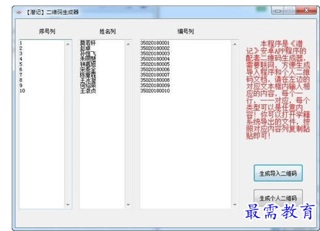Click row "9" in 序号列
The image size is (320, 231).
[x=21, y=86]
